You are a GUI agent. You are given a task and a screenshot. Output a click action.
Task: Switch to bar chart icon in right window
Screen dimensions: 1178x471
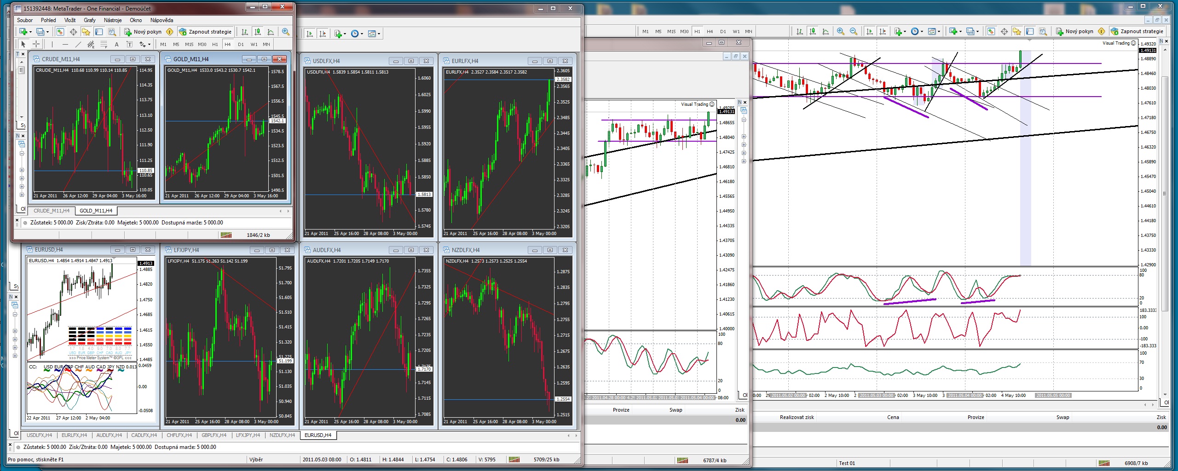pos(799,31)
